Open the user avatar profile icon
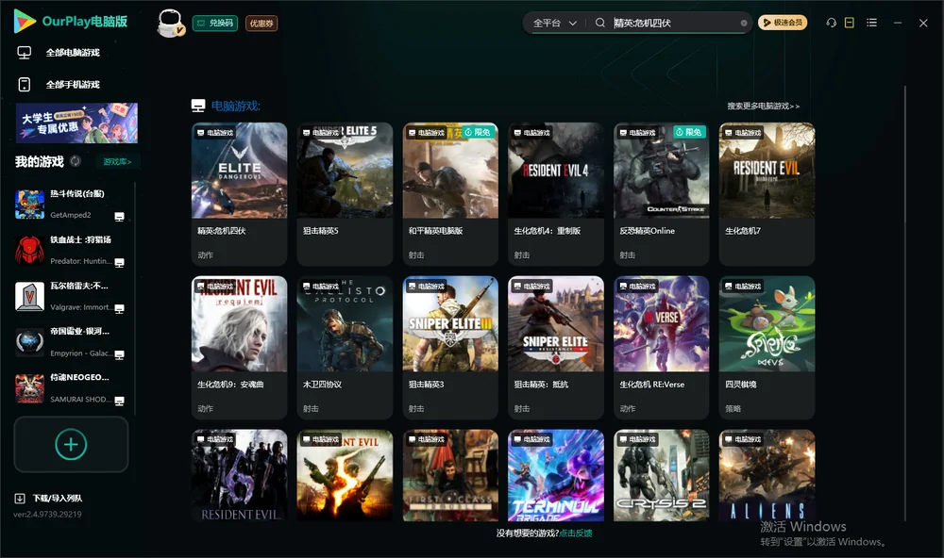The width and height of the screenshot is (944, 558). 170,23
